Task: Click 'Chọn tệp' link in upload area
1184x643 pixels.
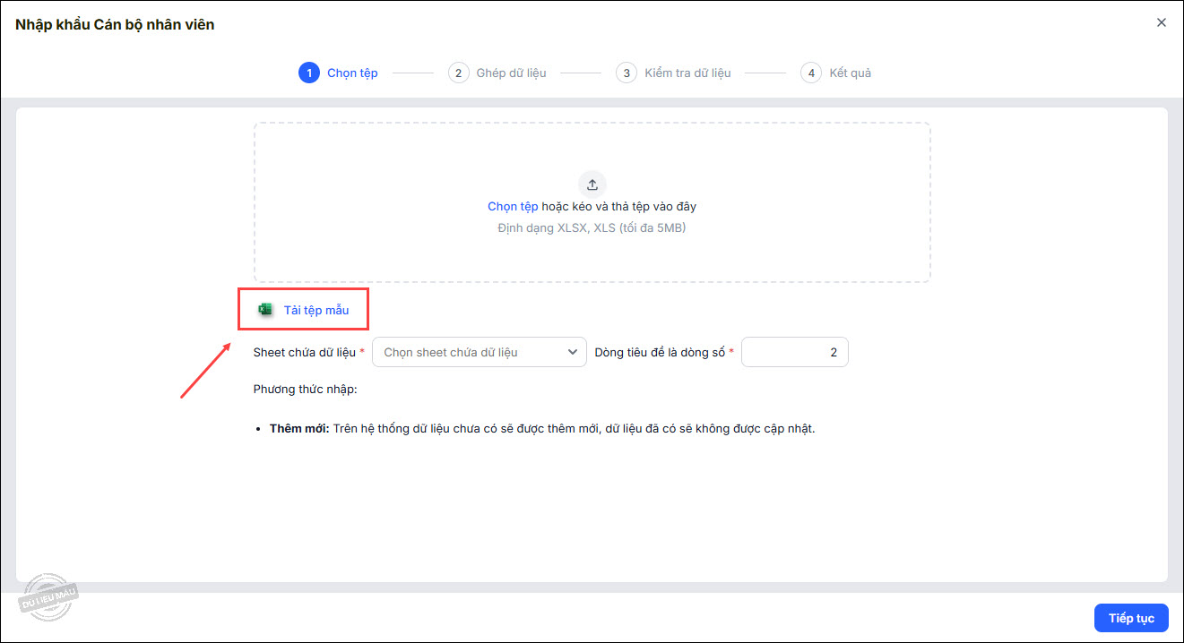Action: (x=513, y=206)
